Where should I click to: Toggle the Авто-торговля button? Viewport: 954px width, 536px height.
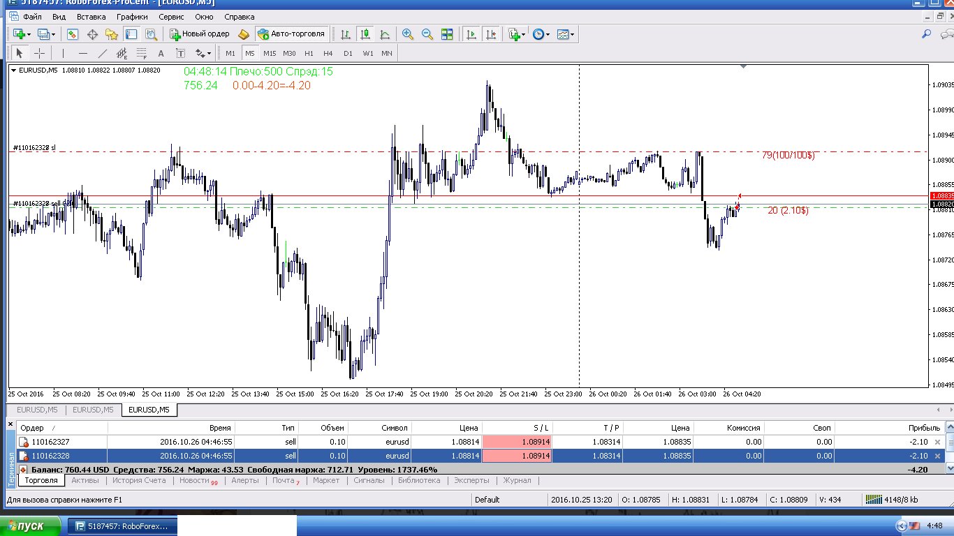point(291,34)
